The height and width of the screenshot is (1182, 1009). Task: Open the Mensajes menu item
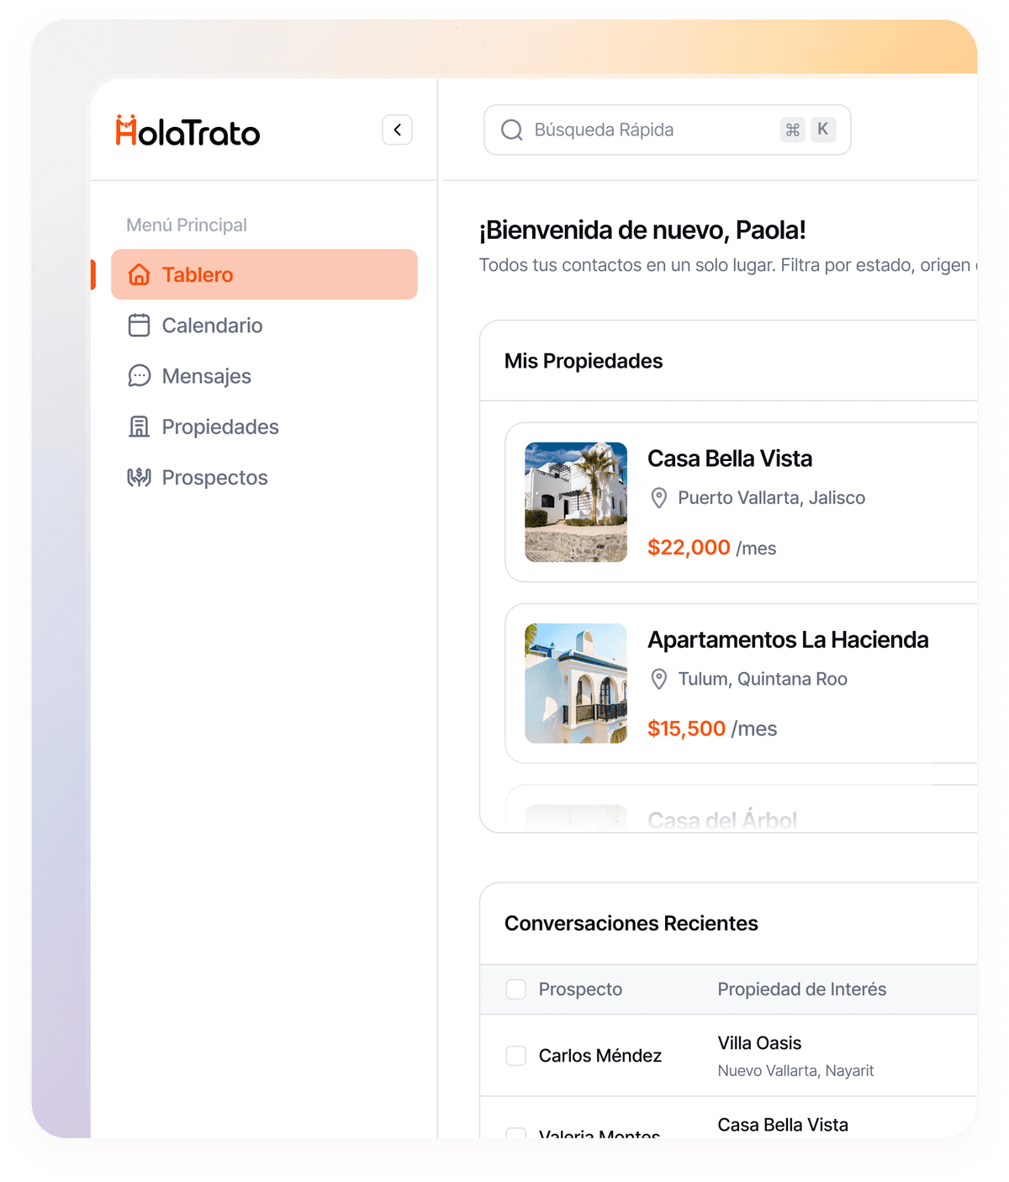coord(206,376)
